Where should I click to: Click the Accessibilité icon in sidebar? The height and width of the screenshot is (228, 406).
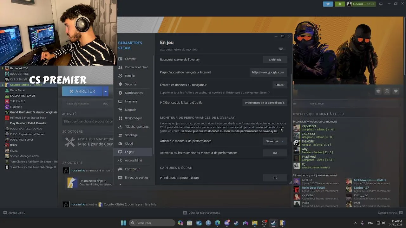[120, 160]
